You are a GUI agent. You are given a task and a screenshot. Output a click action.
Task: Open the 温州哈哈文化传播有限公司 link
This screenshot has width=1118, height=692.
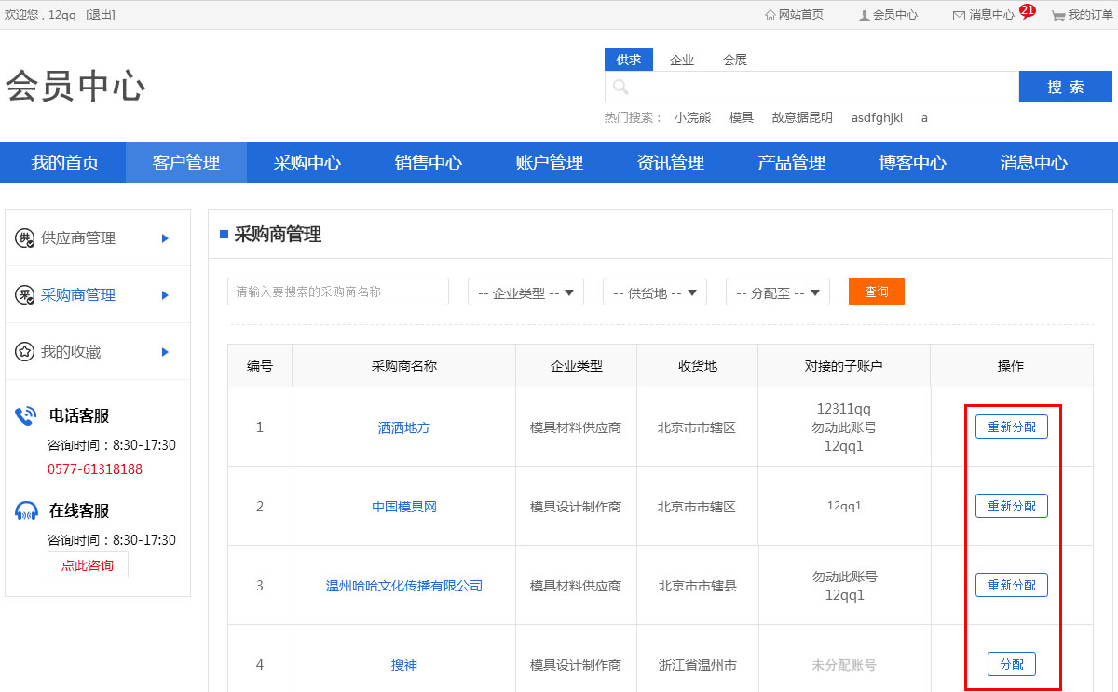(x=404, y=586)
